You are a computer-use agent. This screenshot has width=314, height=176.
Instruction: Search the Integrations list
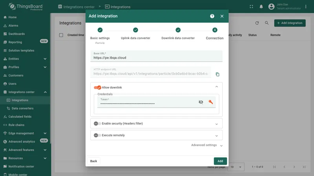267,23
